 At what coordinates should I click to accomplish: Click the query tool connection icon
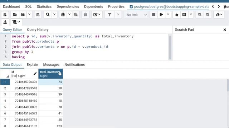tap(5, 15)
